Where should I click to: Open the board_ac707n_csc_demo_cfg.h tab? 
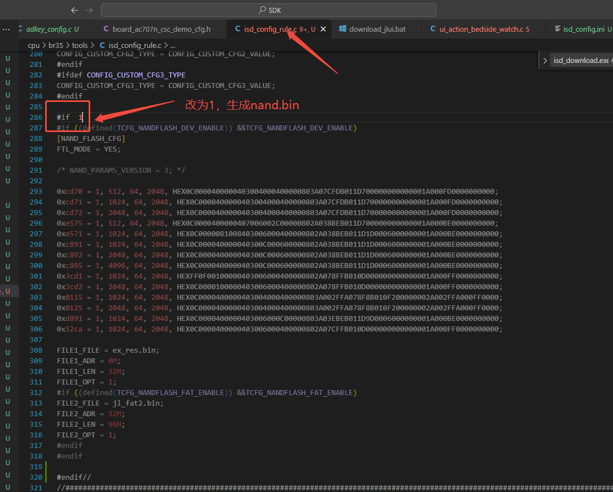(x=161, y=30)
